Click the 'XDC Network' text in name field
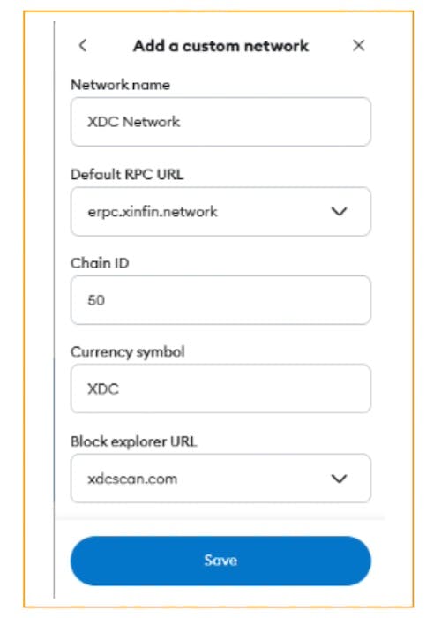This screenshot has height=618, width=441. tap(133, 122)
